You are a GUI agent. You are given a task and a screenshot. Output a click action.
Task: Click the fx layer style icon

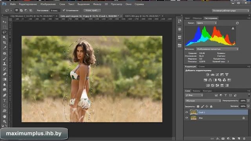click(x=218, y=139)
